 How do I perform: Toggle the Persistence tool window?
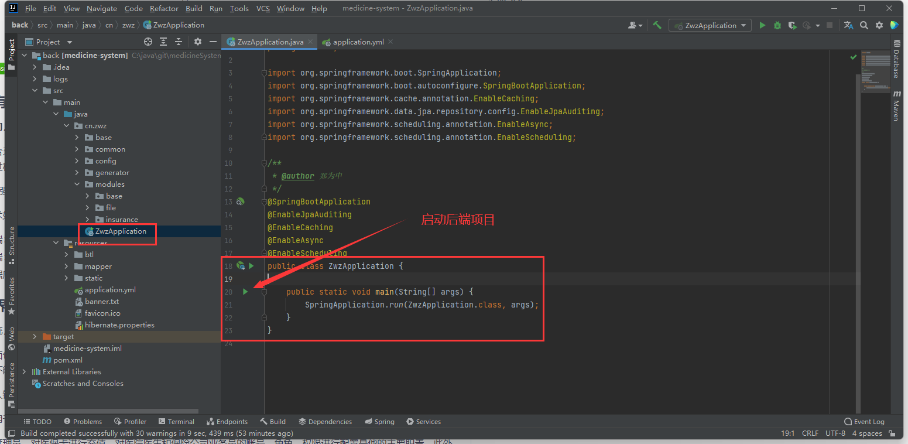pyautogui.click(x=12, y=385)
